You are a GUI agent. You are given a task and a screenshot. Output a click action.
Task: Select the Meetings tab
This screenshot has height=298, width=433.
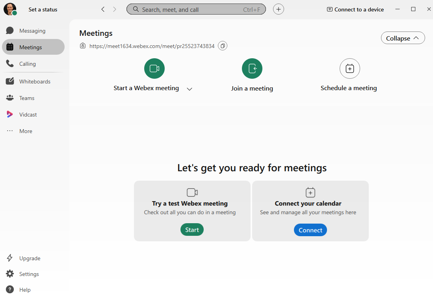point(33,47)
